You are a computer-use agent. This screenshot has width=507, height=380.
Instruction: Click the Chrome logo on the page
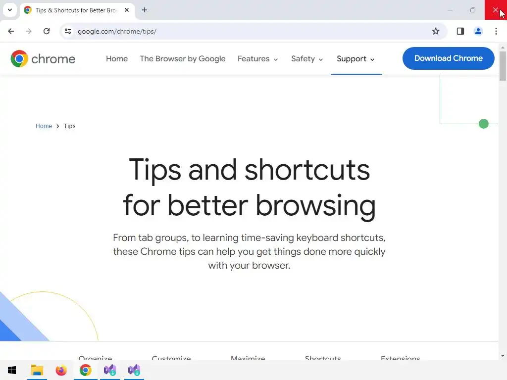point(43,59)
